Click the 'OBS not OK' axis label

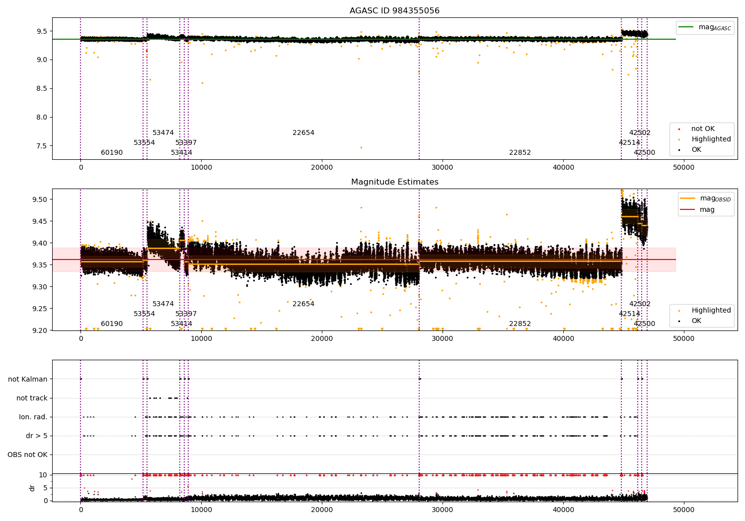[x=27, y=455]
